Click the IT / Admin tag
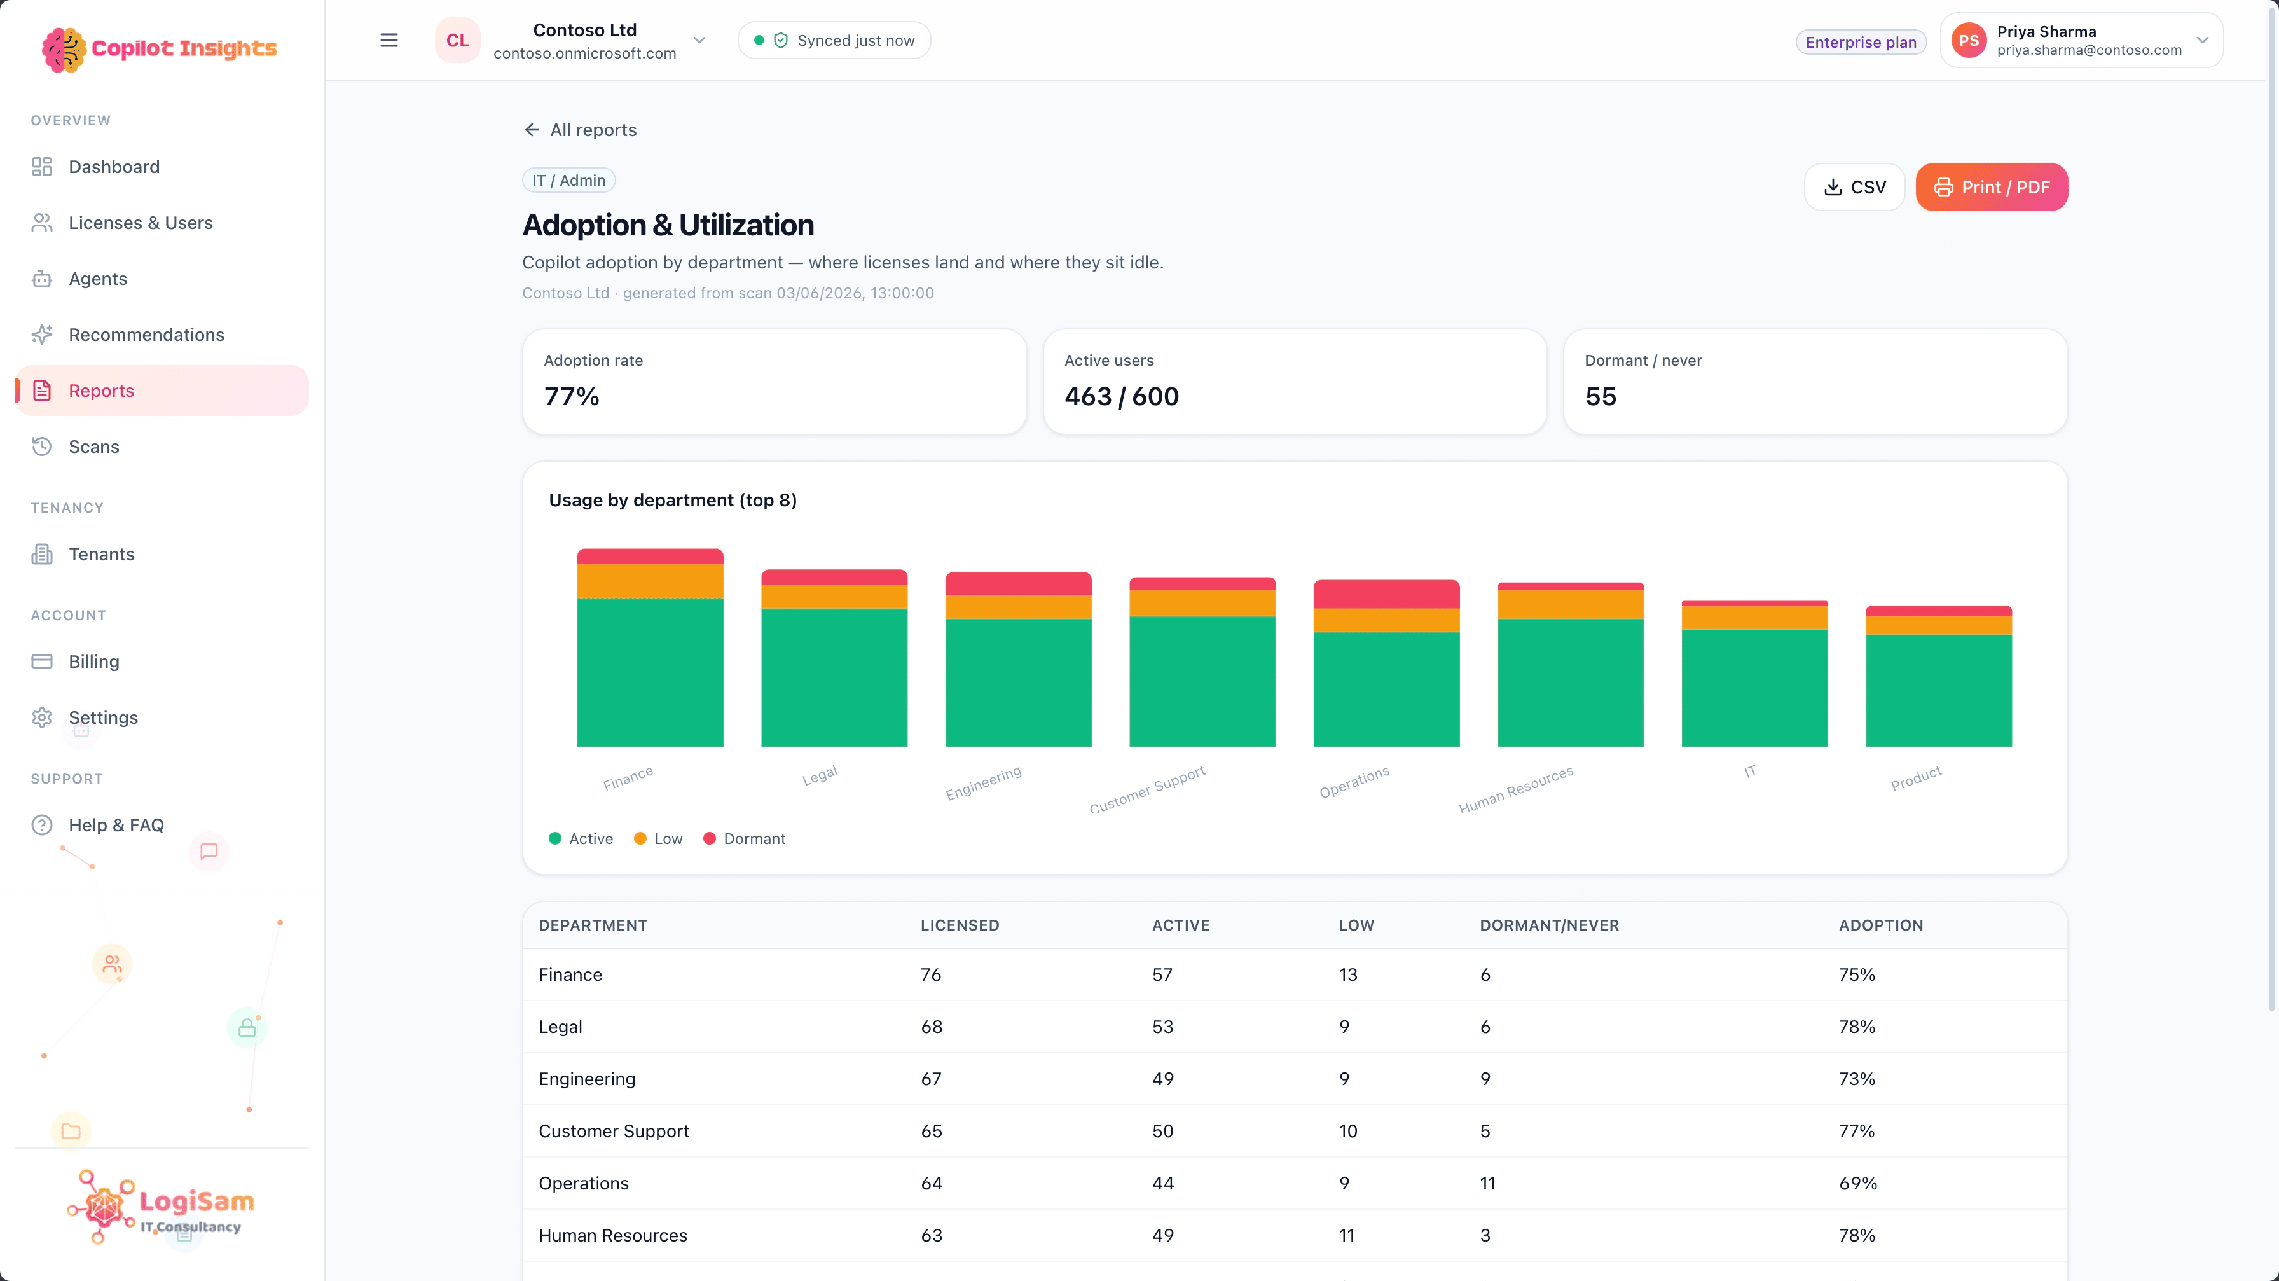The height and width of the screenshot is (1281, 2279). [x=569, y=179]
